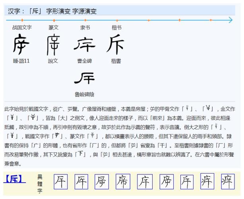
Task: Click the eighth variant character box
Action: pyautogui.click(x=207, y=181)
